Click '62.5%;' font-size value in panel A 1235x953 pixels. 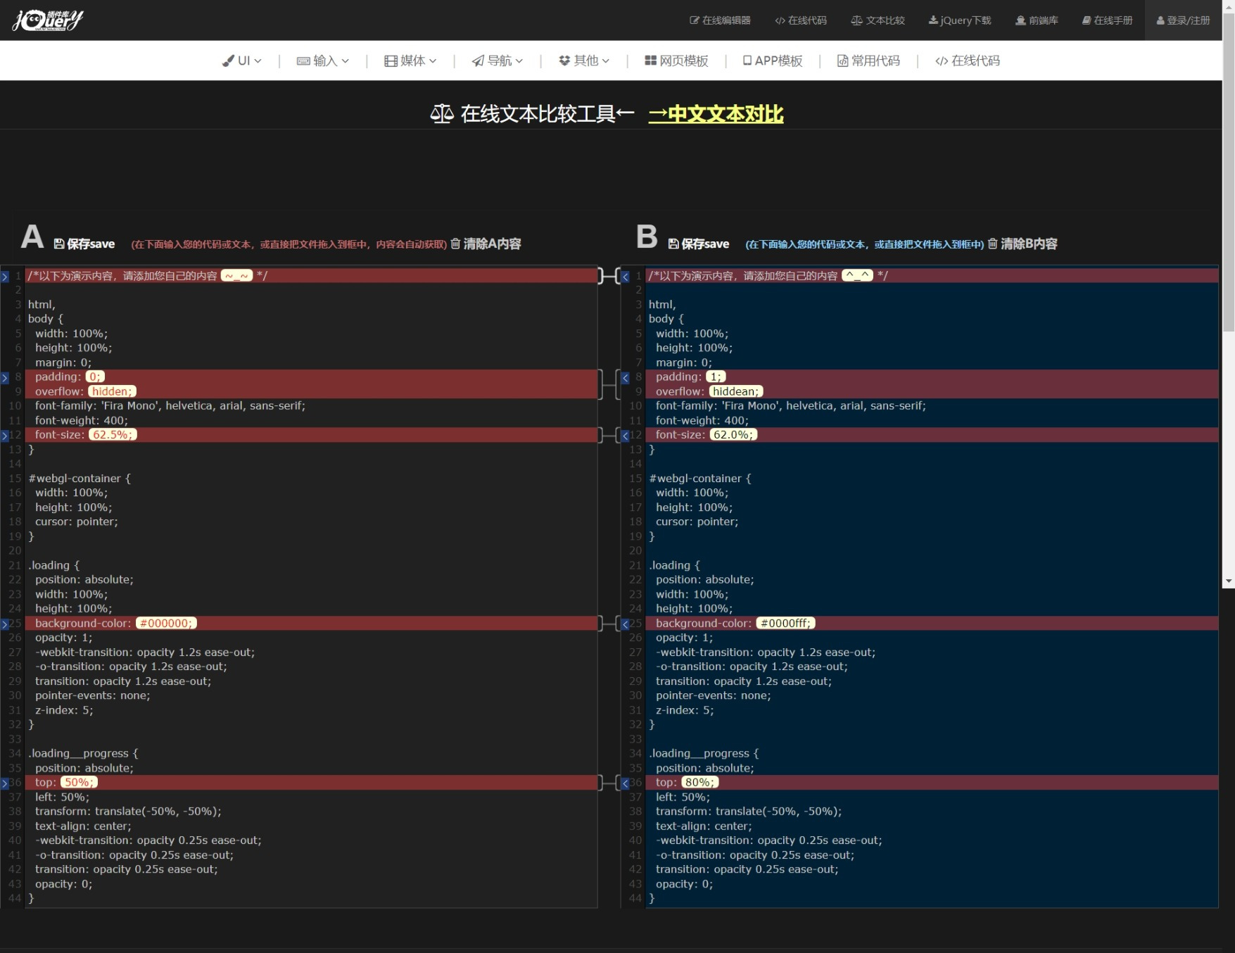coord(112,434)
